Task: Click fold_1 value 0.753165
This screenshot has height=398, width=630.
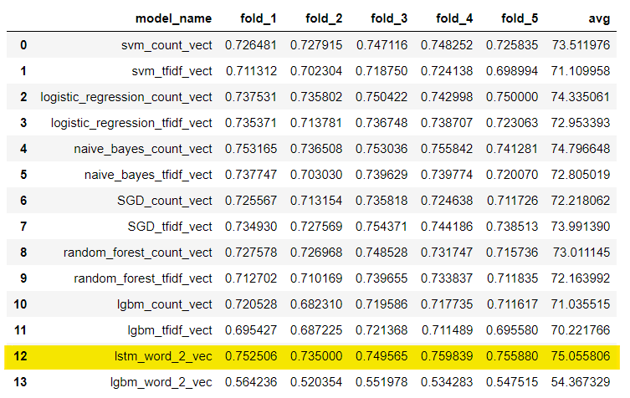Action: coord(251,149)
